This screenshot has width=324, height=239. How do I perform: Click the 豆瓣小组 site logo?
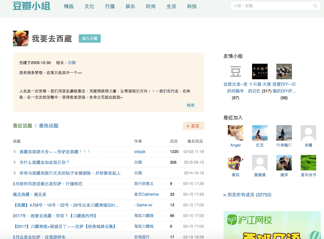click(x=31, y=6)
